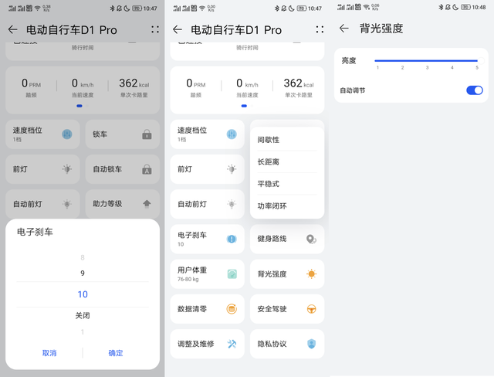Screen dimensions: 494x377
Task: Set brightness slider to level 3
Action: click(x=427, y=60)
